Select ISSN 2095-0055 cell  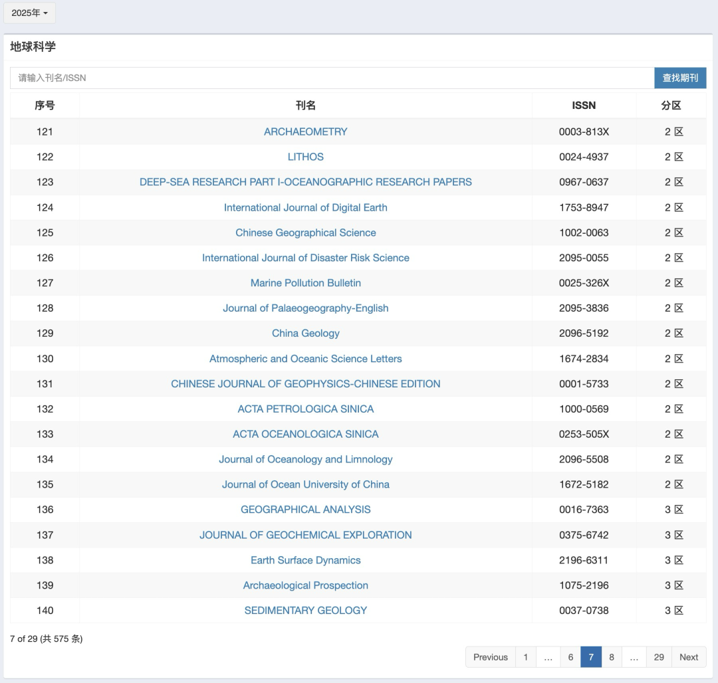pyautogui.click(x=584, y=258)
